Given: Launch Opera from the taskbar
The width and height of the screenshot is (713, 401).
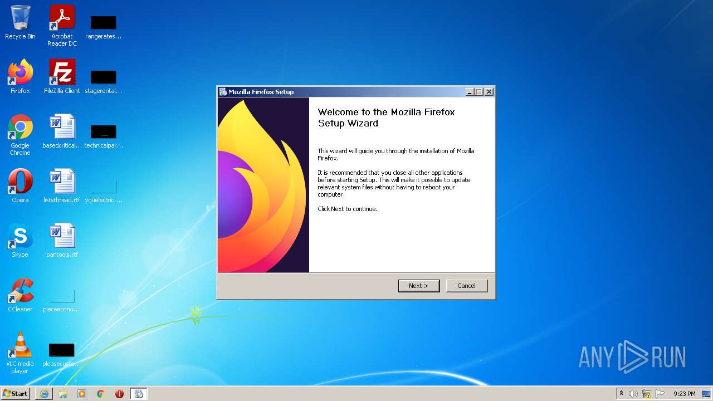Looking at the screenshot, I should tap(119, 394).
